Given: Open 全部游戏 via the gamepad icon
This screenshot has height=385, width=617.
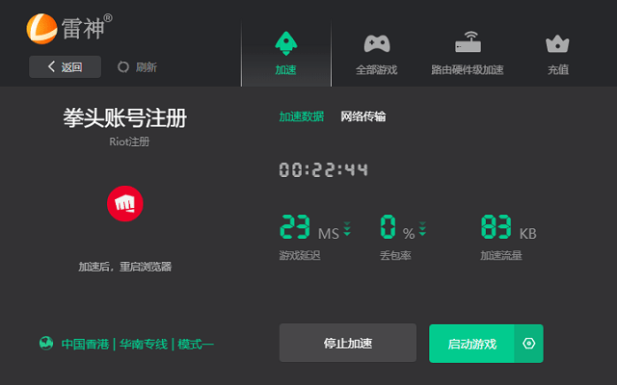Looking at the screenshot, I should [x=376, y=43].
